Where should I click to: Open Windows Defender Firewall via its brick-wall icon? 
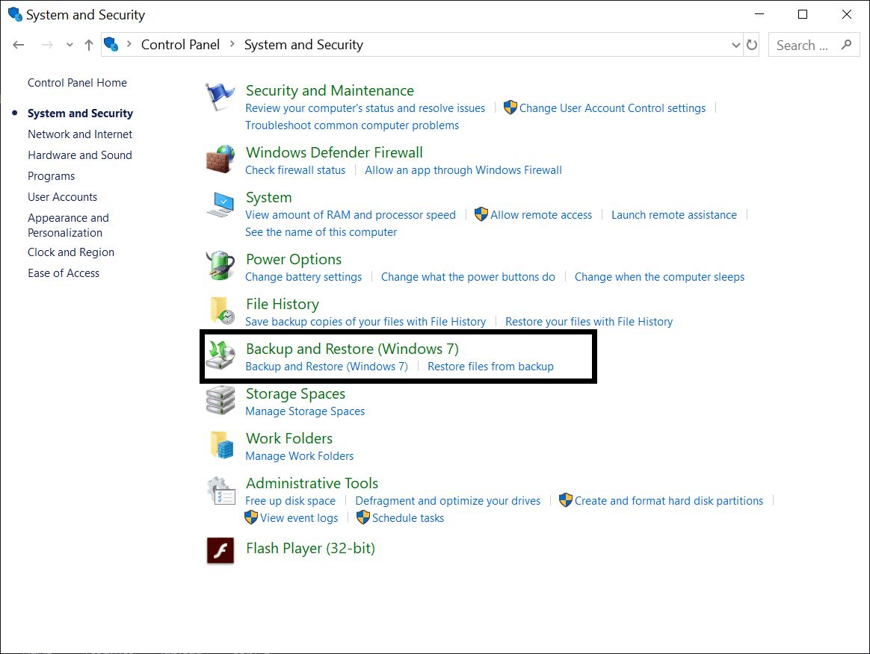(220, 160)
